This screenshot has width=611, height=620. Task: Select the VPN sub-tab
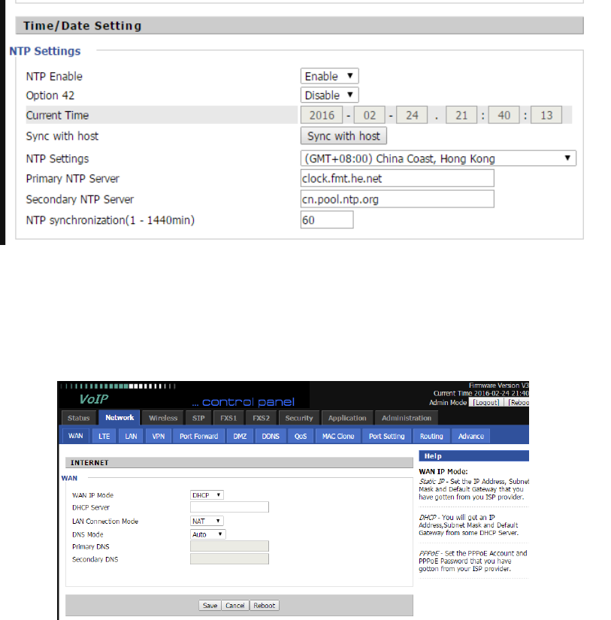[158, 436]
